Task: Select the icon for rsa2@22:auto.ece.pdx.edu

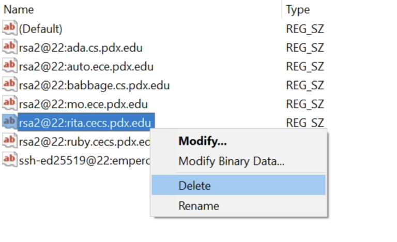Action: [x=9, y=66]
